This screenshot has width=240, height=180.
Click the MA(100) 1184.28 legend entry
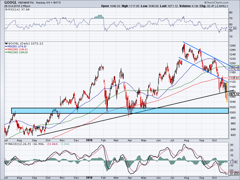pyautogui.click(x=16, y=52)
